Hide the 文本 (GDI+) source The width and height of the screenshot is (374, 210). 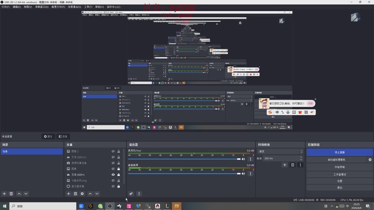pyautogui.click(x=113, y=175)
